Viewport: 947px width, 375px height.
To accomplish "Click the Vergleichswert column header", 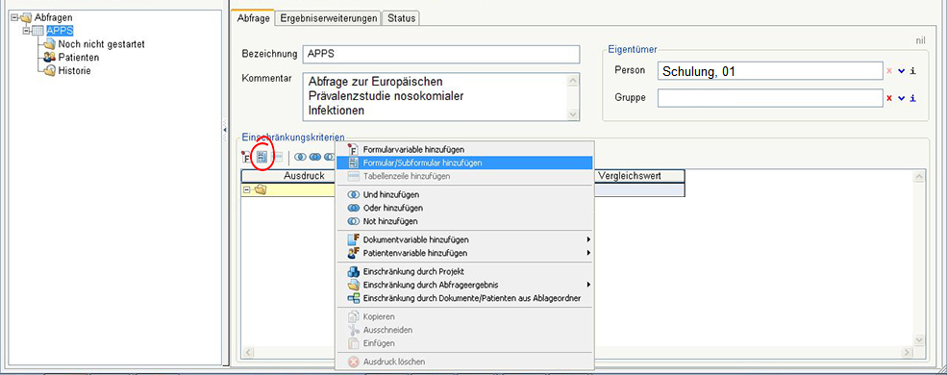I will click(638, 176).
